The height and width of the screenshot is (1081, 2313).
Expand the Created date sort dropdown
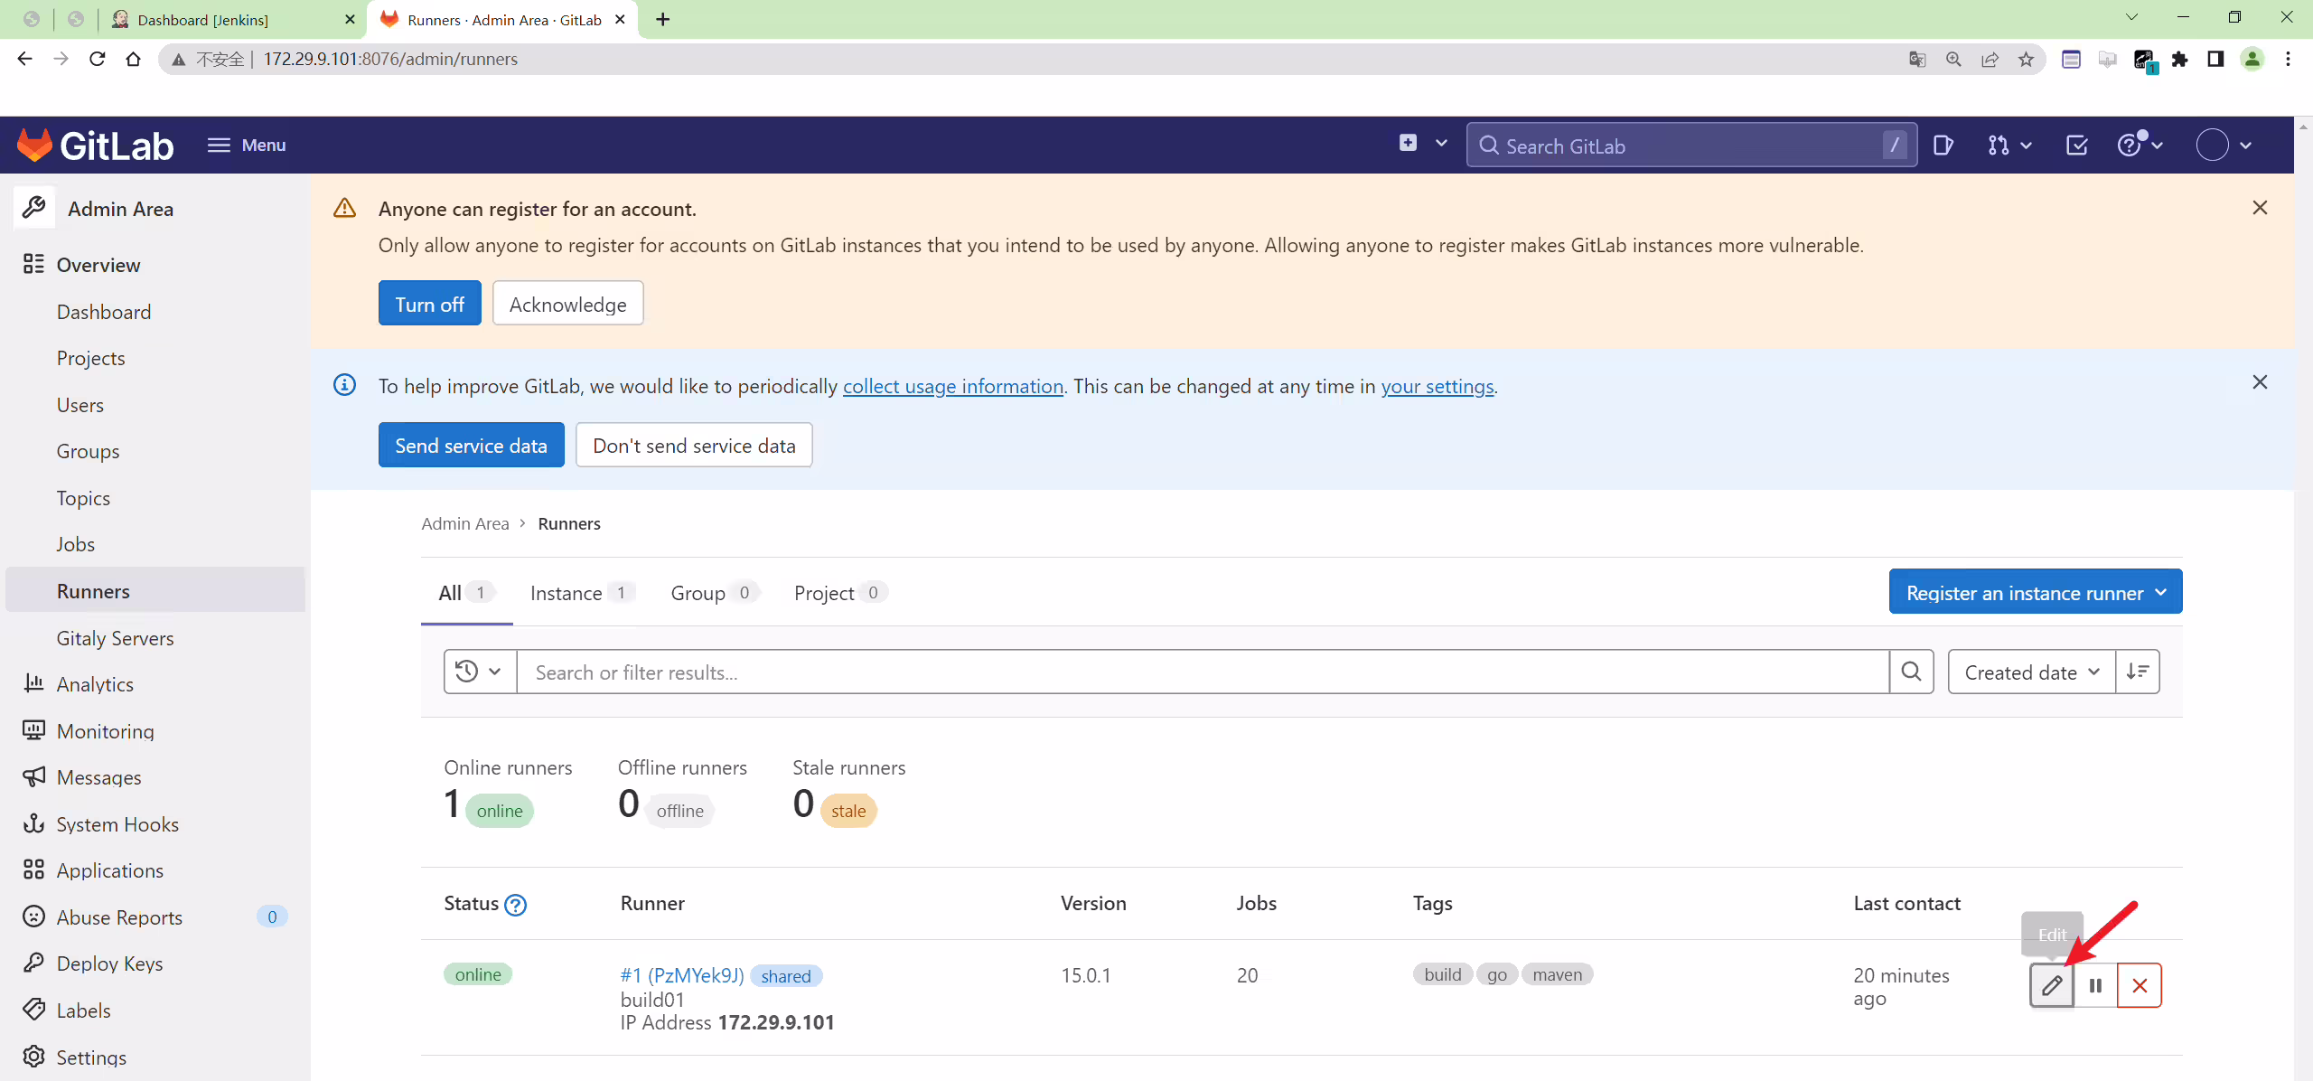[x=2031, y=672]
